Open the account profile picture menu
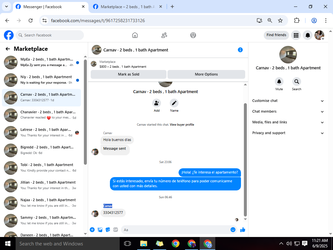This screenshot has width=333, height=250. coord(319,35)
